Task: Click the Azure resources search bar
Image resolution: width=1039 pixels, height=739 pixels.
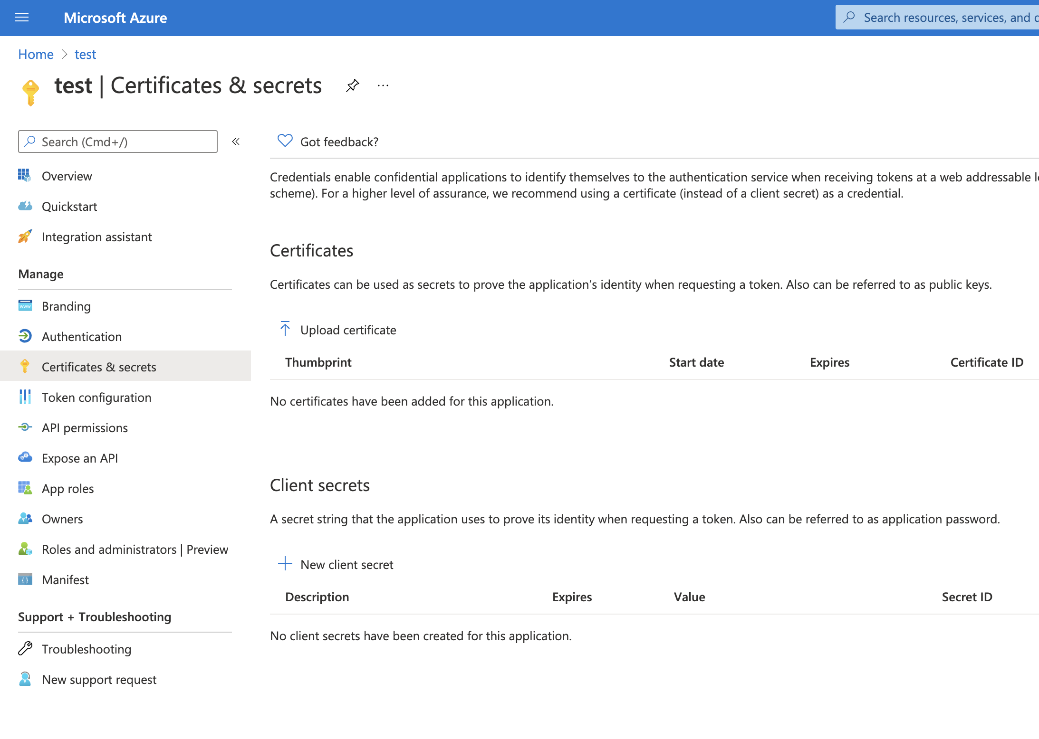Action: (946, 17)
